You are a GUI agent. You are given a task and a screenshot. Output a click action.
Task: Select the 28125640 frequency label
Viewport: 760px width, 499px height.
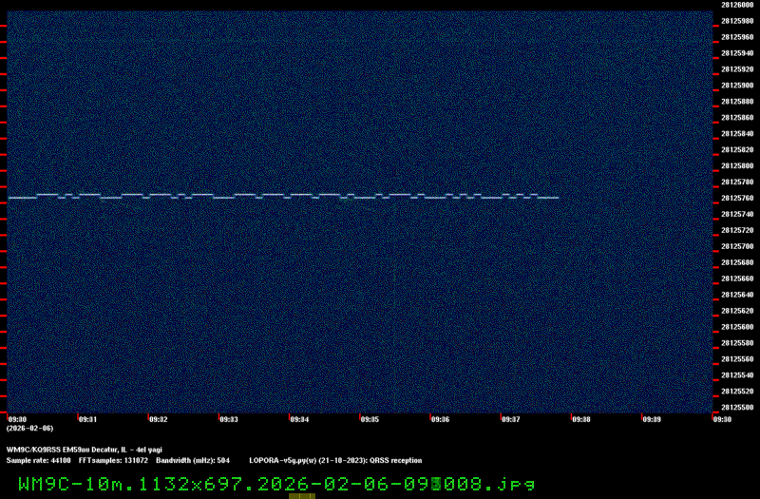(737, 295)
